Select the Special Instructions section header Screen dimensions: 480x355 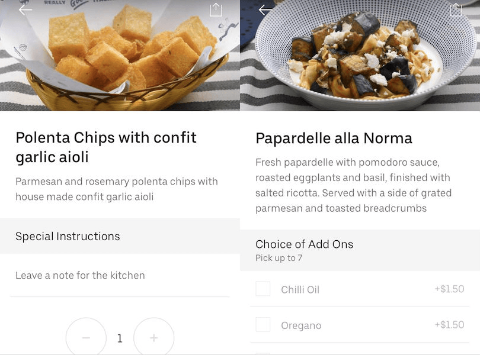point(68,236)
